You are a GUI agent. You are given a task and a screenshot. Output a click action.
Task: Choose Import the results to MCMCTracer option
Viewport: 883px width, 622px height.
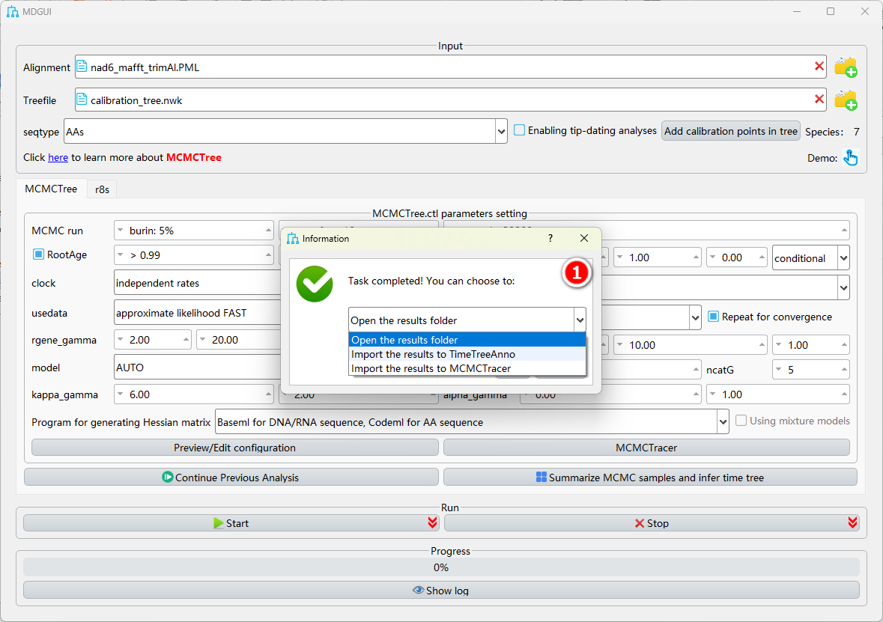[431, 368]
